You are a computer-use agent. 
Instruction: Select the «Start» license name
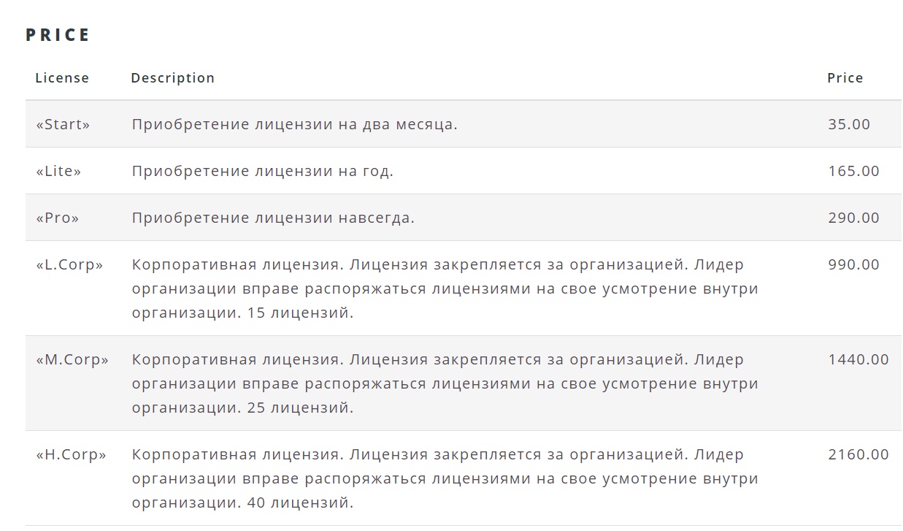[63, 124]
